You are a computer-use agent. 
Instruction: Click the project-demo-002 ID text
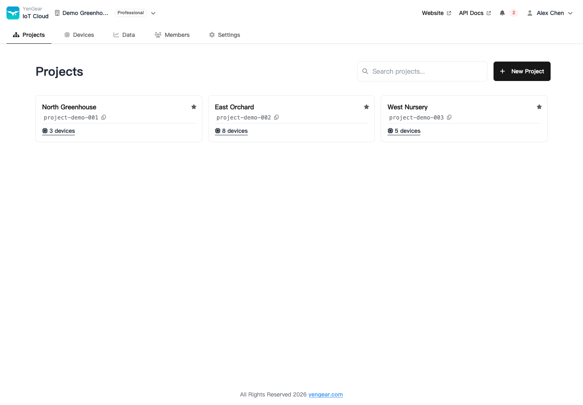(244, 117)
